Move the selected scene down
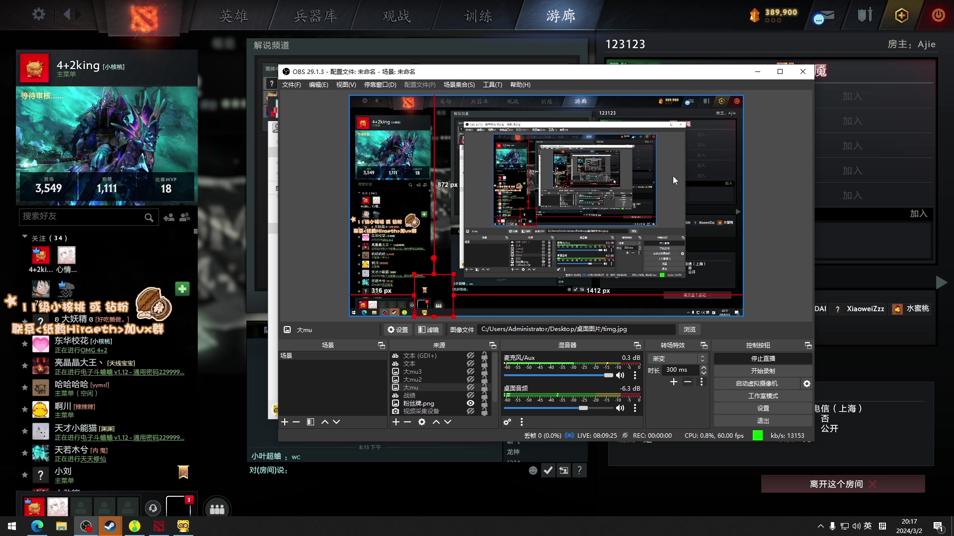The width and height of the screenshot is (954, 536). click(337, 422)
